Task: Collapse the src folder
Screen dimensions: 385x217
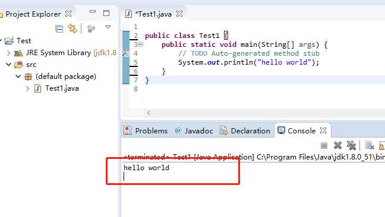Action: click(x=9, y=65)
